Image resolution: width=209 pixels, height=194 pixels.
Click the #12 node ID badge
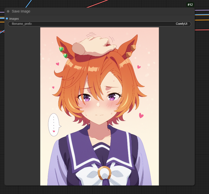point(190,5)
